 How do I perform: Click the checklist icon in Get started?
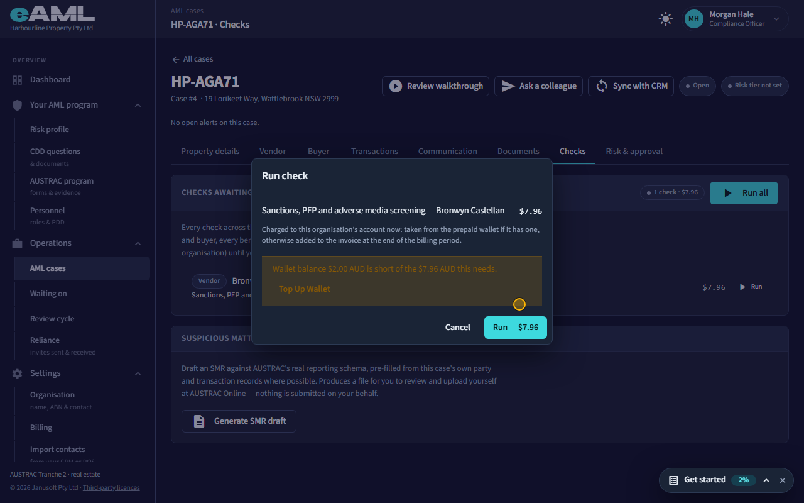673,480
